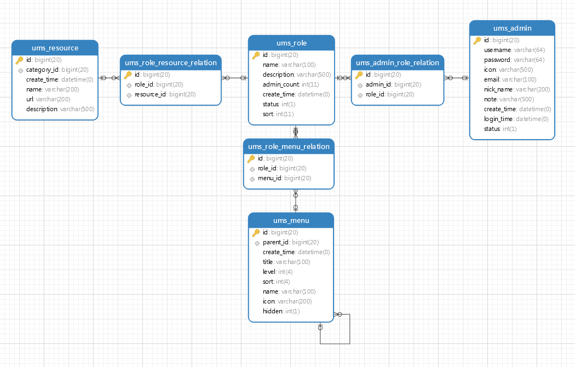This screenshot has width=575, height=367.
Task: Click the diamond icon beside parent_id
Action: [x=257, y=243]
